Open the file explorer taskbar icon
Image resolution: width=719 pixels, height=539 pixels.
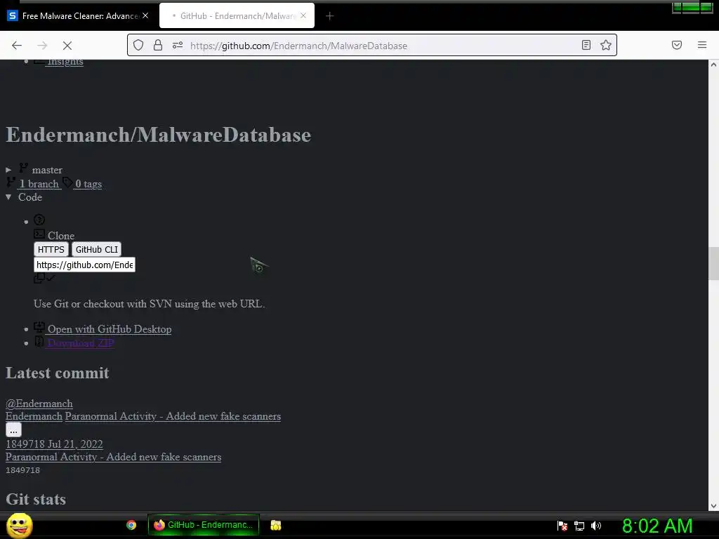click(x=275, y=525)
